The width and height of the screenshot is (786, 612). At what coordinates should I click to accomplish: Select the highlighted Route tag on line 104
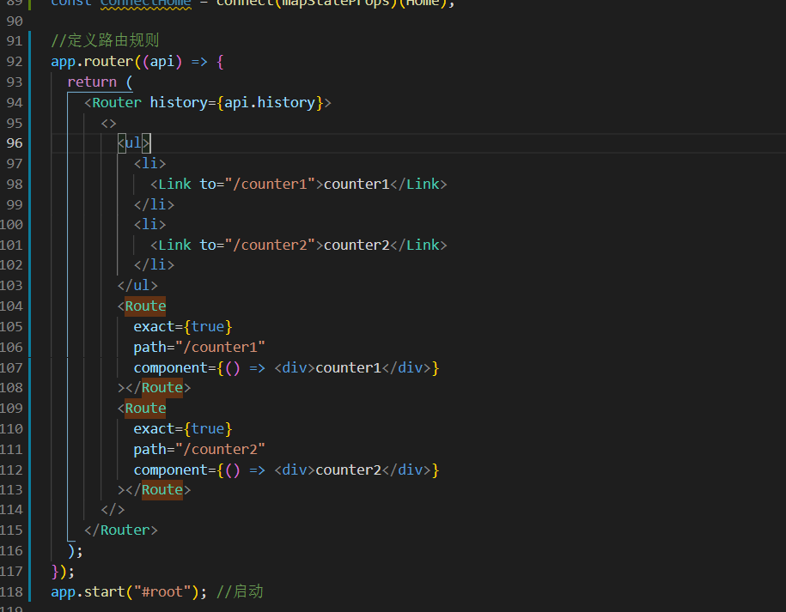pyautogui.click(x=145, y=306)
